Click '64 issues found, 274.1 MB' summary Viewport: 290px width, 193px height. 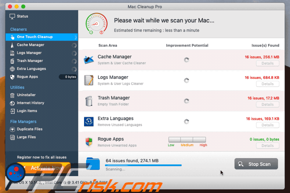[132, 161]
